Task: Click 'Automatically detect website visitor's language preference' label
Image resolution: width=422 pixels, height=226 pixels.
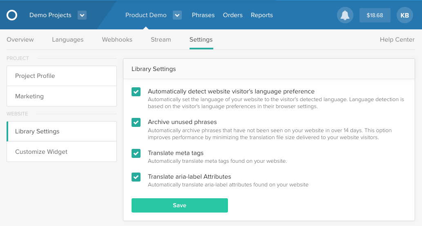Action: (231, 91)
